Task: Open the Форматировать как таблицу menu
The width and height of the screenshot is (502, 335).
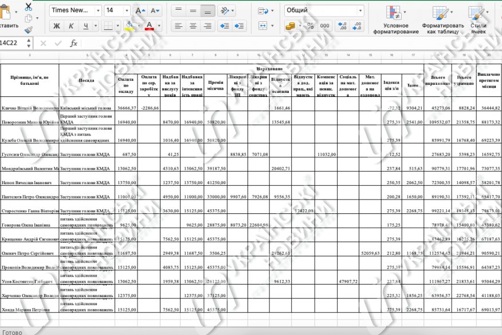Action: (x=443, y=20)
